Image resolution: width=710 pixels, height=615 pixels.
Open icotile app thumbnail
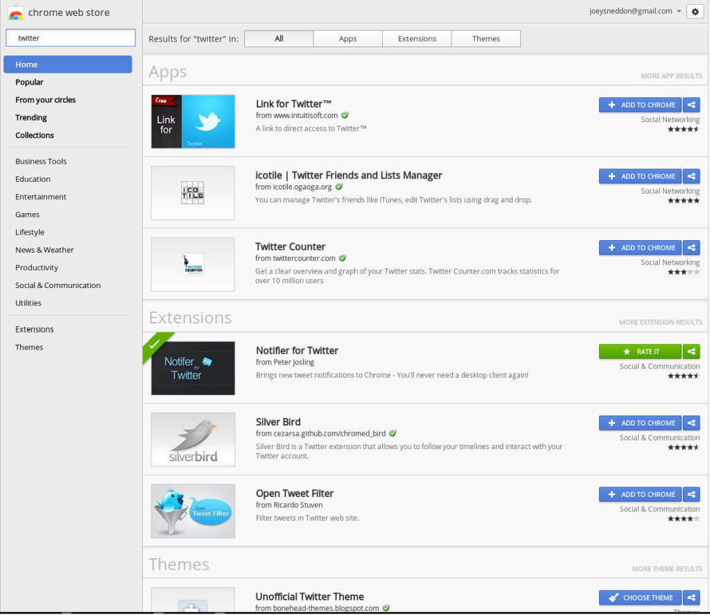193,193
